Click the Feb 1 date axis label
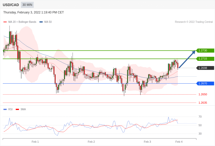This screenshot has width=215, height=146. point(35,142)
